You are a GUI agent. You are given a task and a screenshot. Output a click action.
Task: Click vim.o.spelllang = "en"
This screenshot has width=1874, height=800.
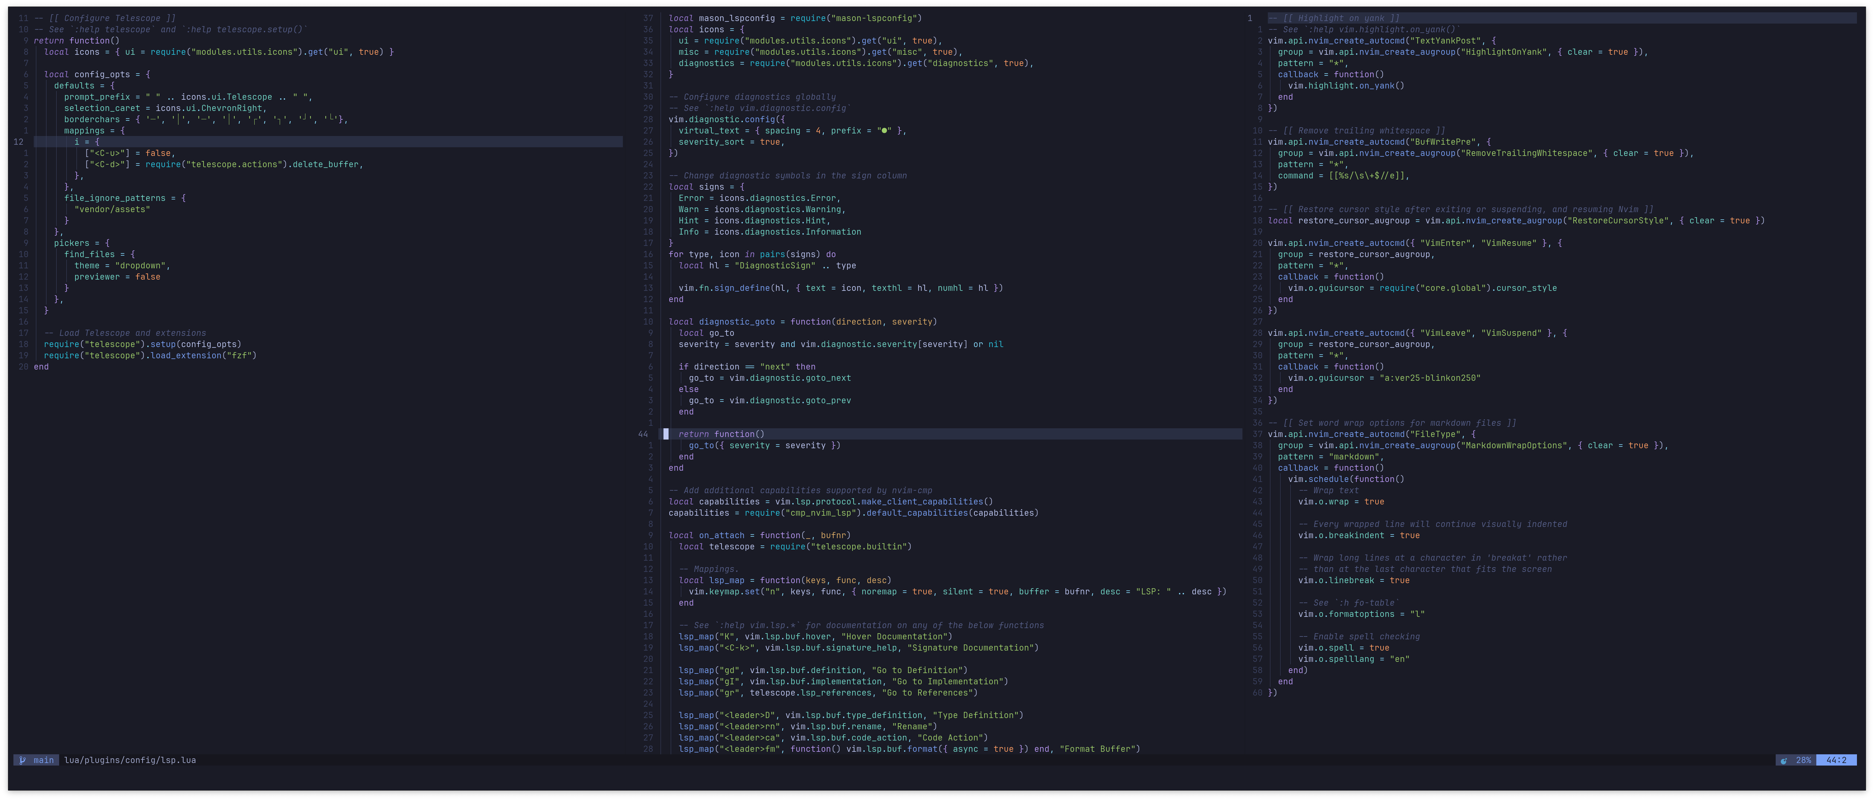1354,659
